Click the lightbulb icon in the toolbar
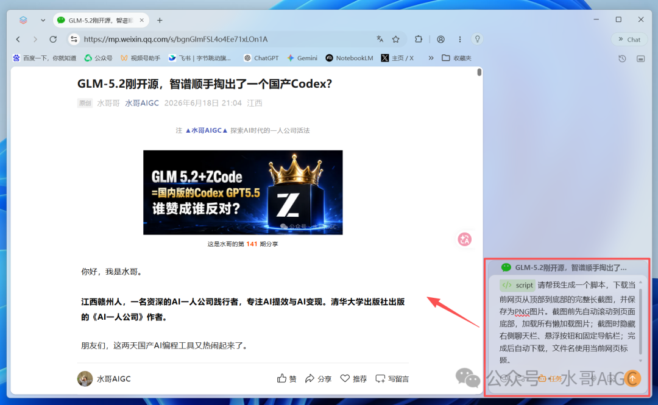Viewport: 658px width, 405px height. click(477, 39)
